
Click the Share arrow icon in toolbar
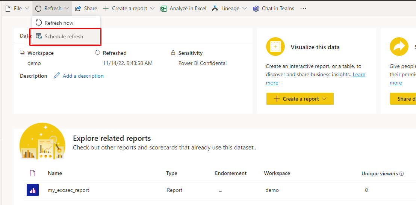(78, 8)
